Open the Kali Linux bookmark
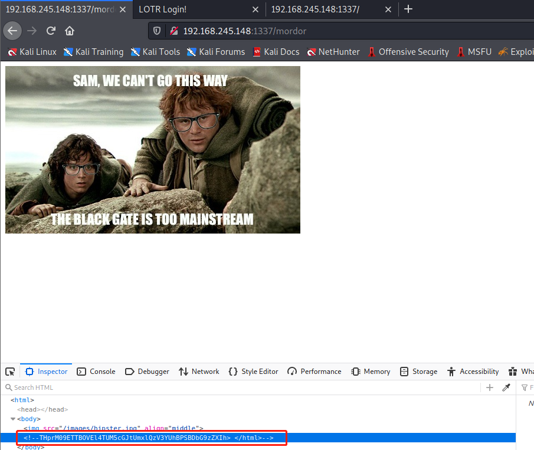The image size is (534, 450). pos(32,52)
